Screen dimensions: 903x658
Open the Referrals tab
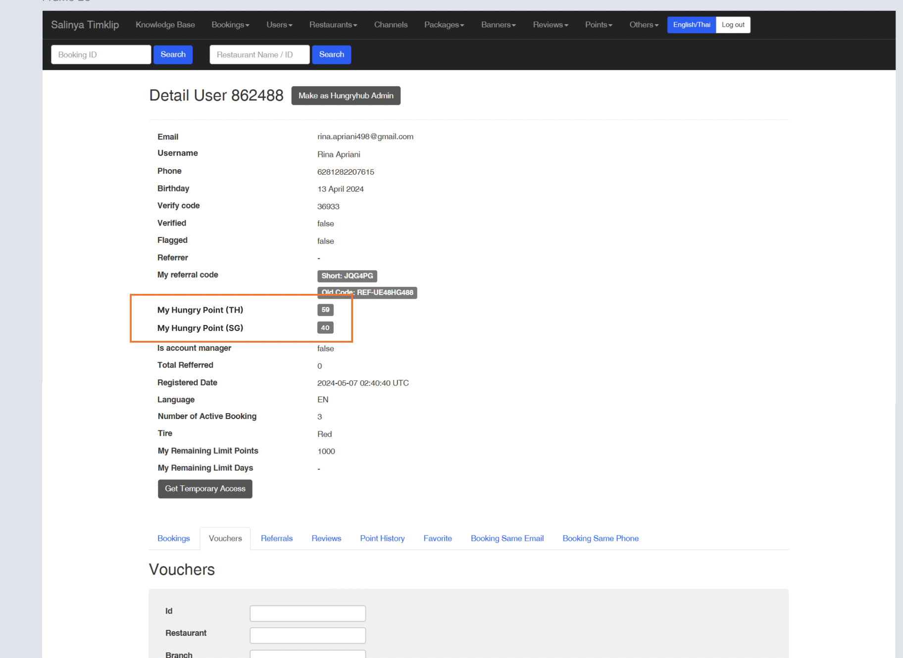[x=276, y=538]
